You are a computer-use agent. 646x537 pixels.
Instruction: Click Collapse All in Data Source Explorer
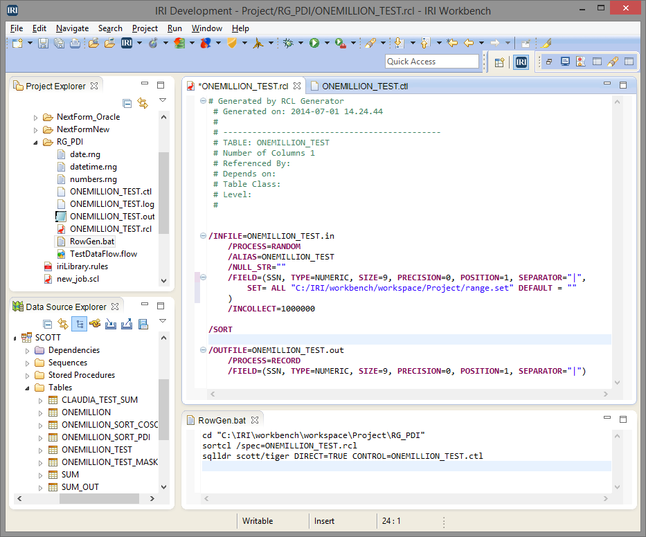48,324
